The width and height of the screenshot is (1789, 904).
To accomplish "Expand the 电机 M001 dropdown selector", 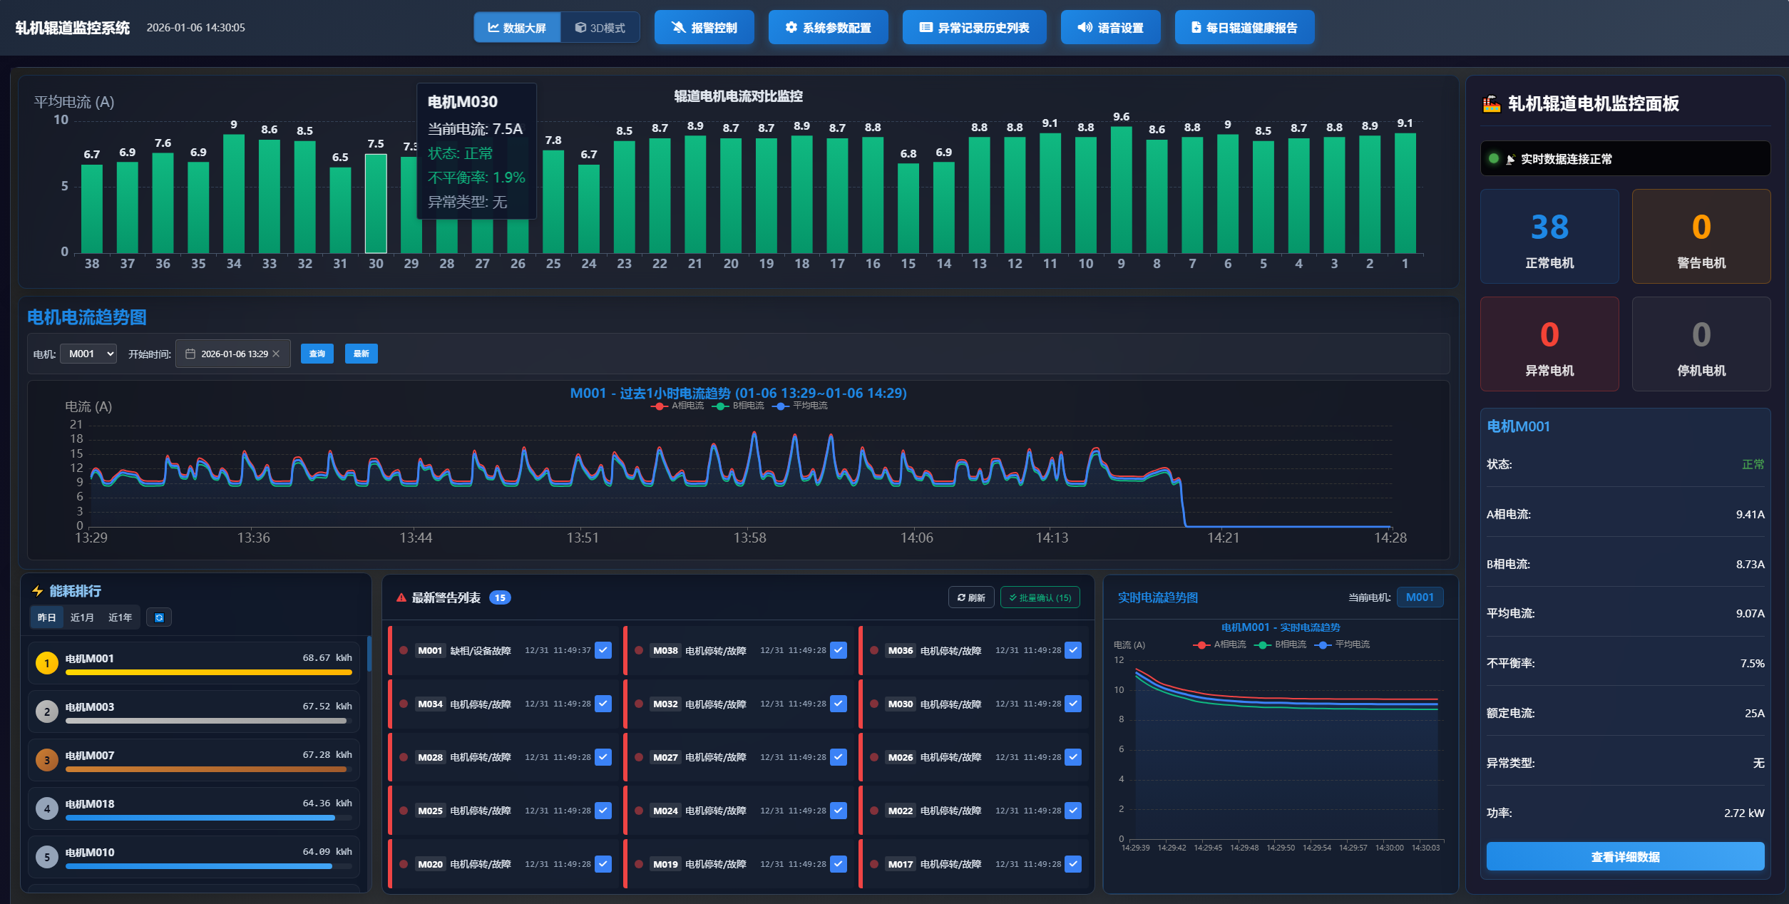I will pyautogui.click(x=88, y=354).
